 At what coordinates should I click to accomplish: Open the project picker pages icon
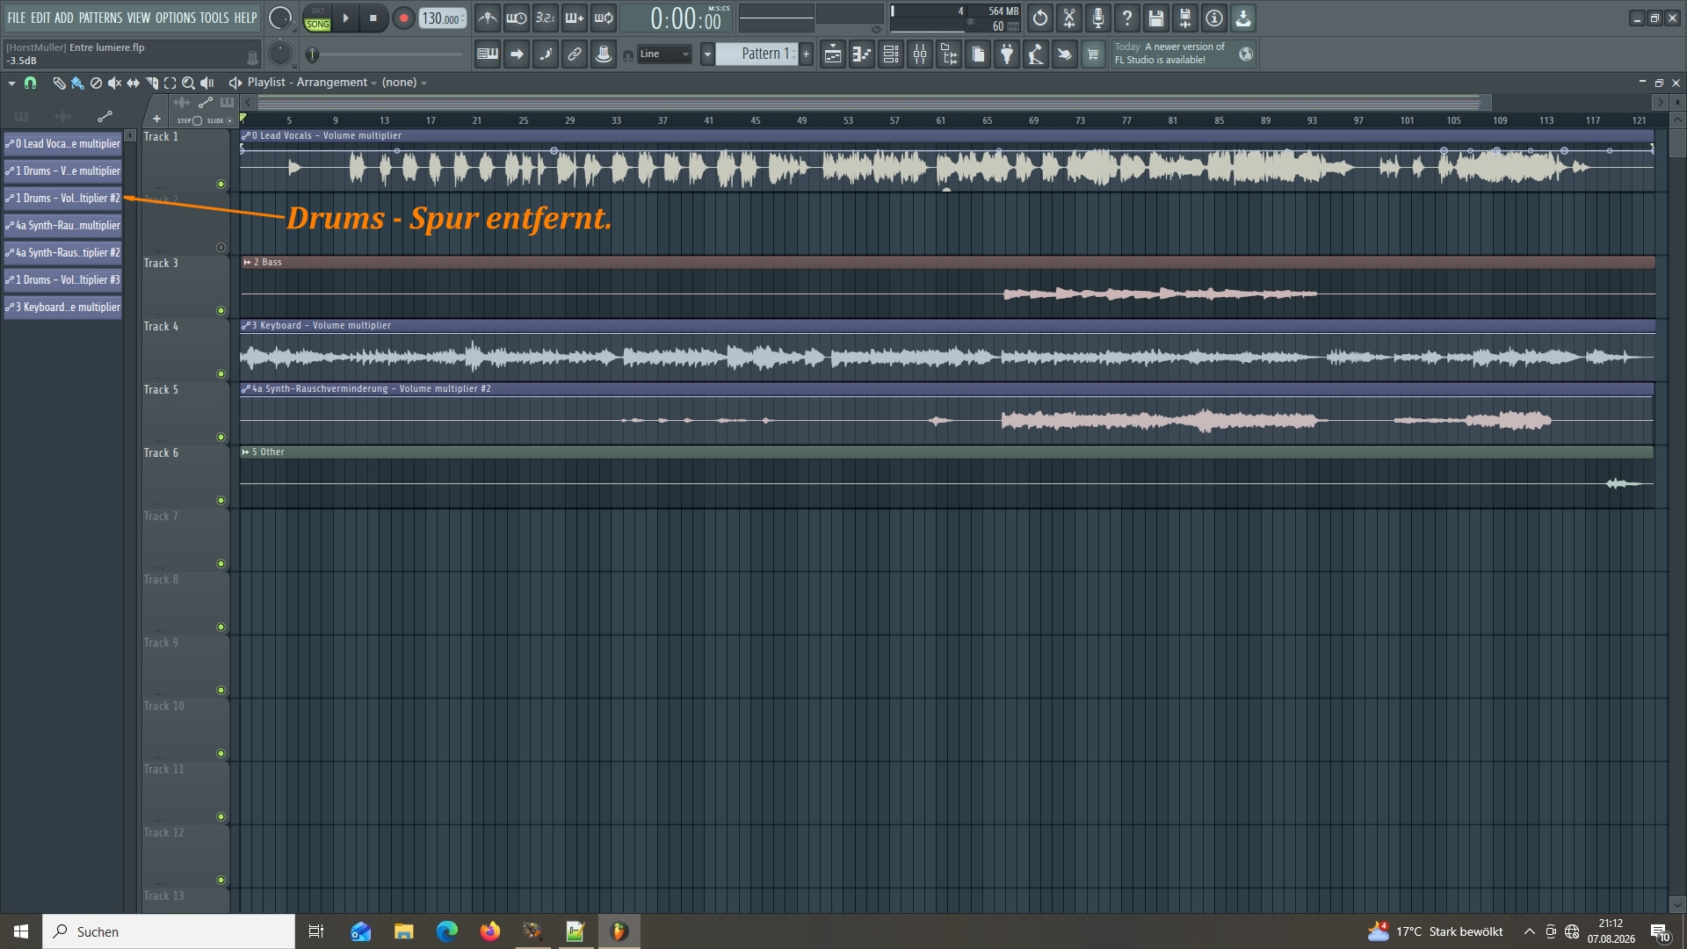[x=978, y=54]
